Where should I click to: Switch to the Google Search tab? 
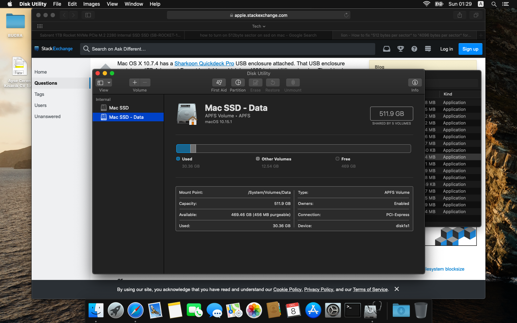tap(258, 35)
